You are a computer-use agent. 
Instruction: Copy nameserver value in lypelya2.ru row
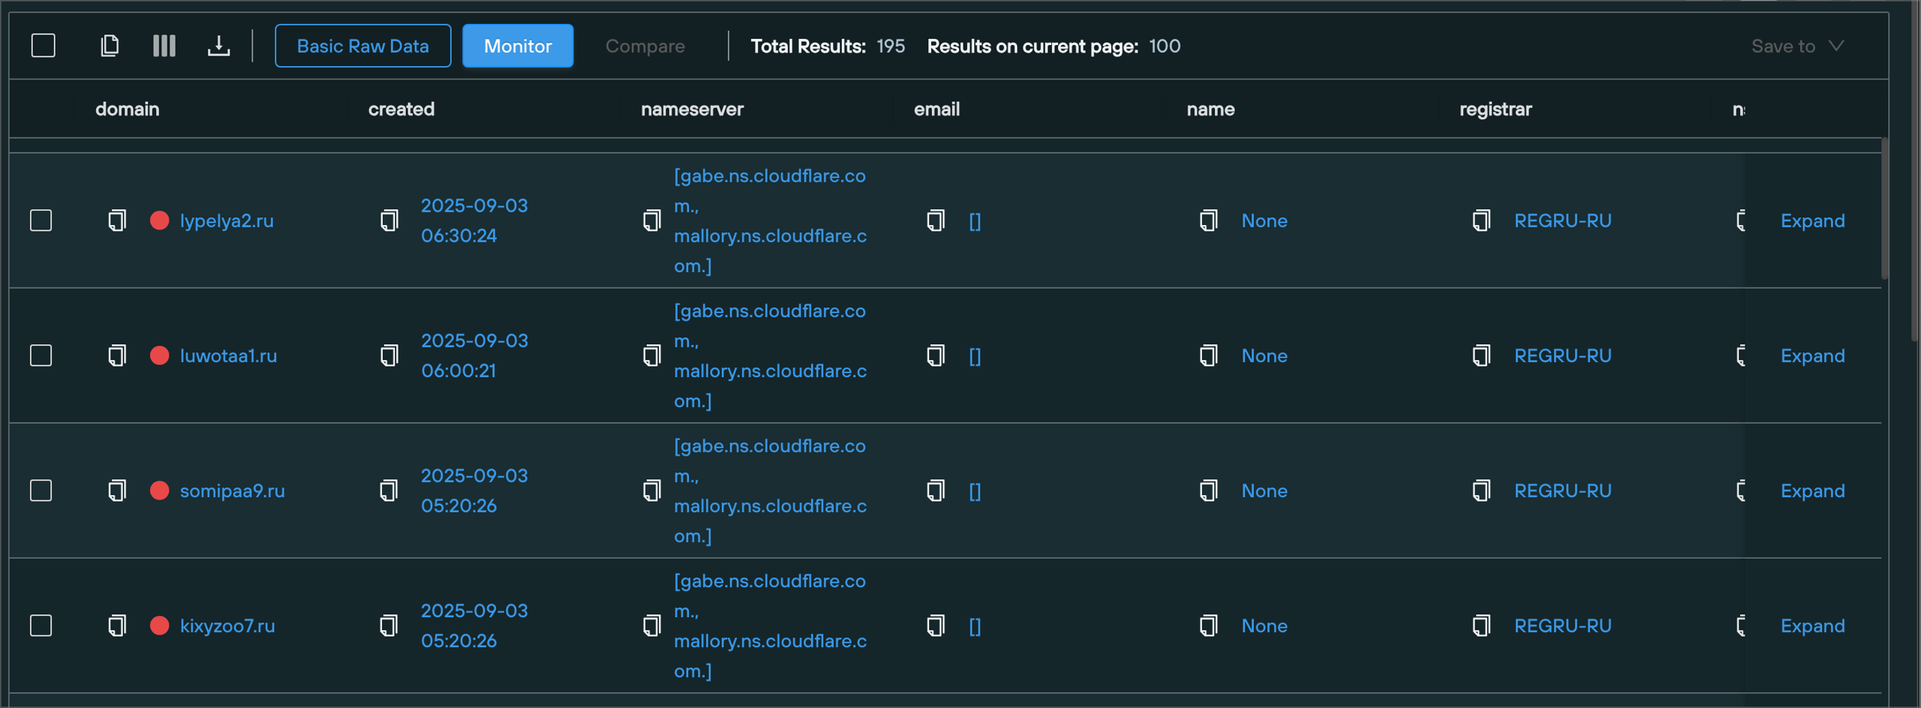652,220
